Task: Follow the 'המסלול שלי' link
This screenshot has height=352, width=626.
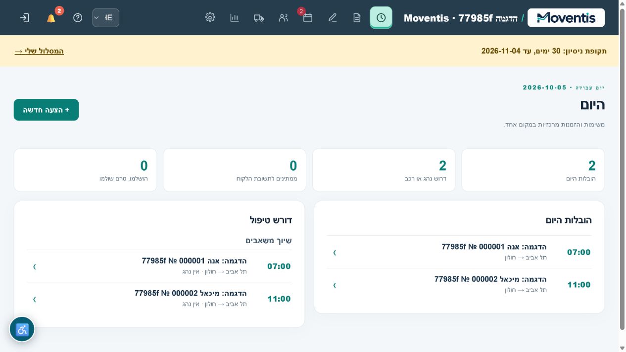Action: [39, 51]
